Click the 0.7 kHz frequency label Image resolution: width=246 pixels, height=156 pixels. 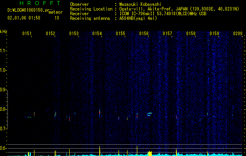point(3,129)
